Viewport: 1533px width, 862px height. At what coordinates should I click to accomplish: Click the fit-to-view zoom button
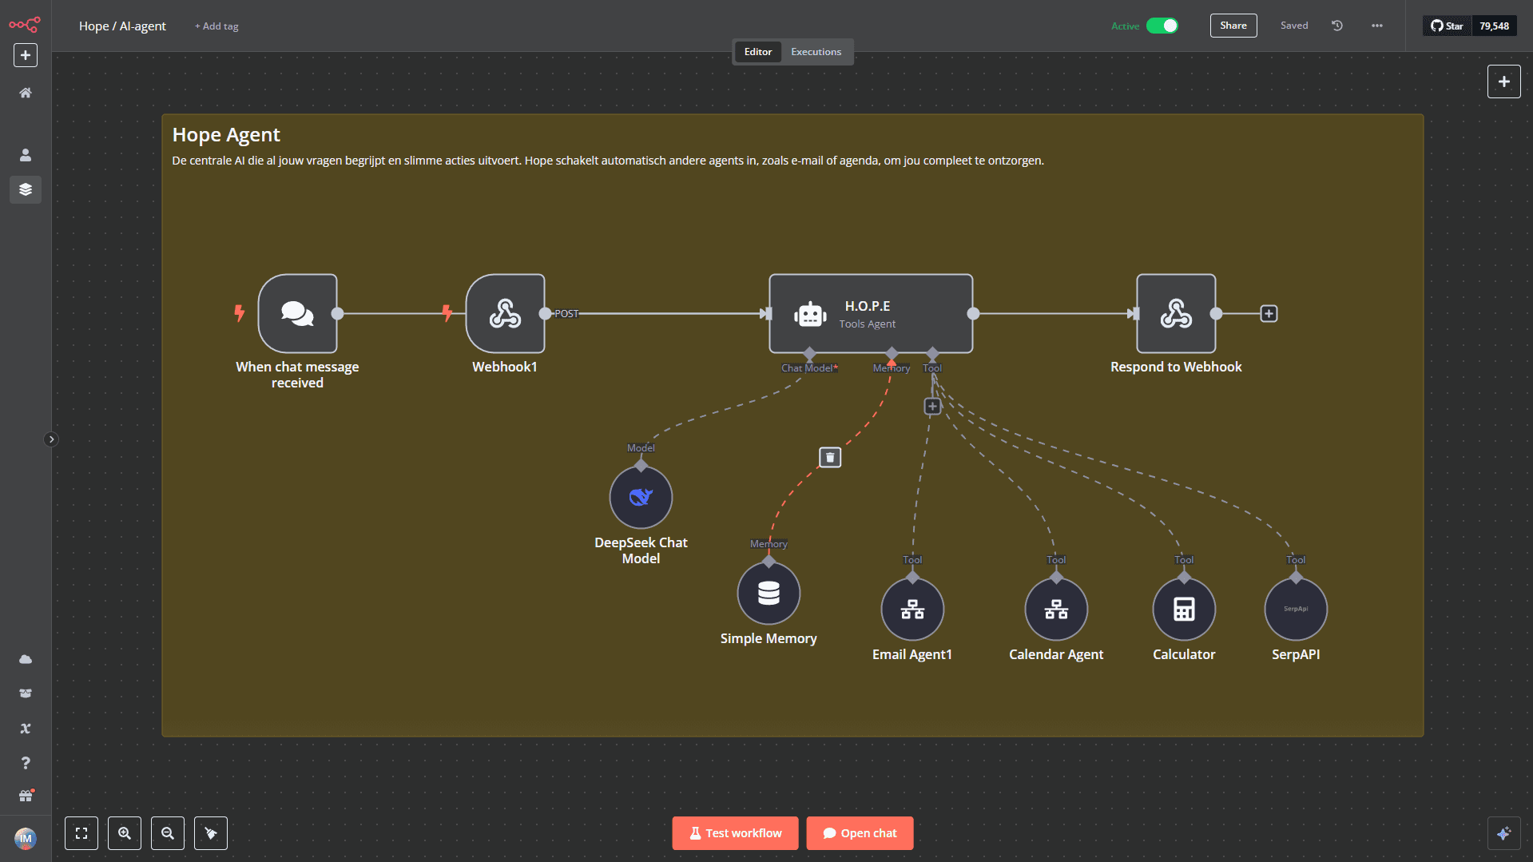(x=81, y=833)
